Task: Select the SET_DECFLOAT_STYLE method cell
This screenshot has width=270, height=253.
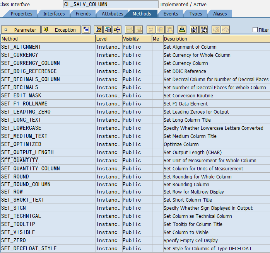Action: coord(48,248)
